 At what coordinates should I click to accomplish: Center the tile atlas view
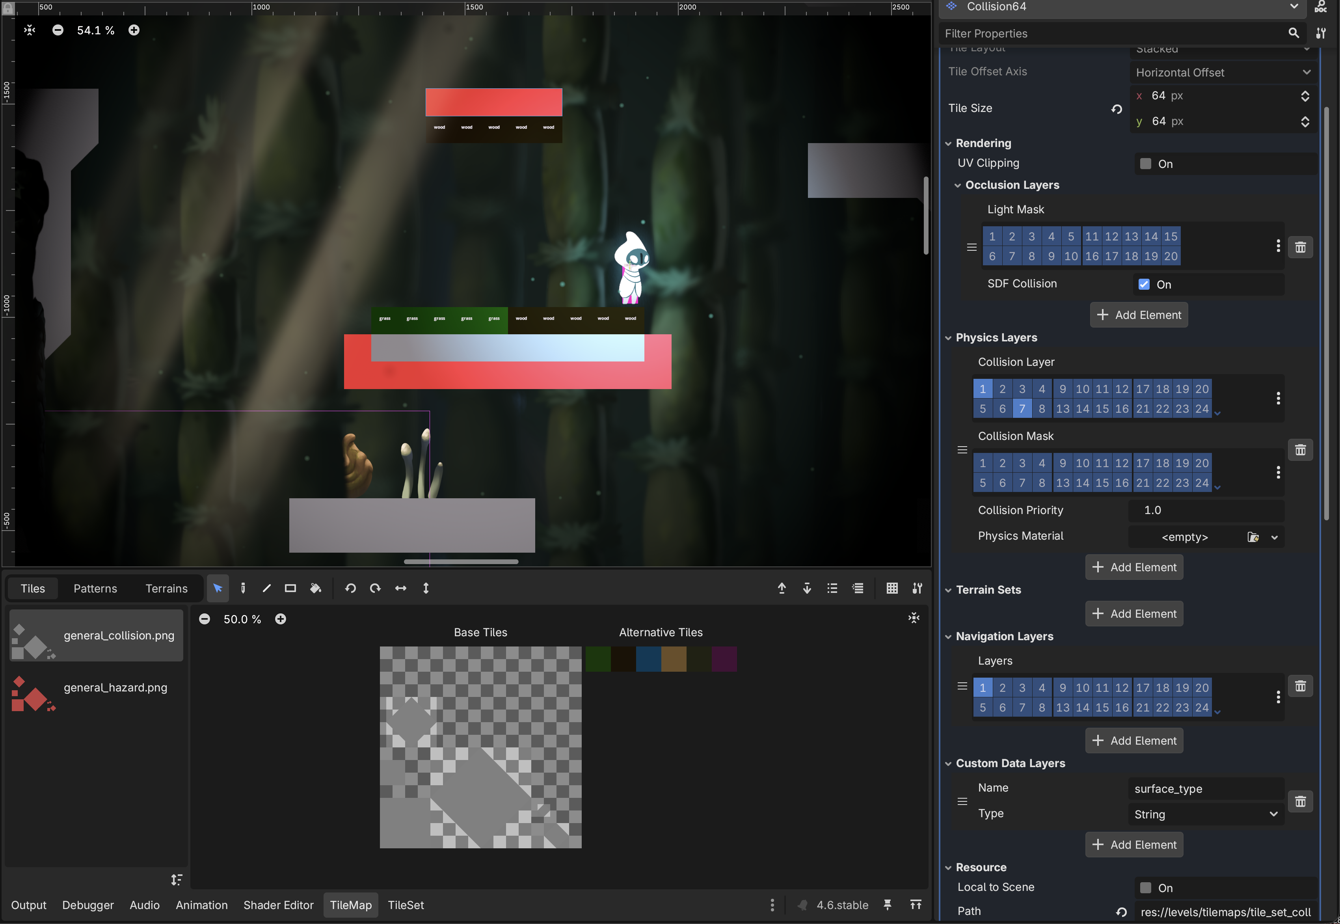click(x=914, y=618)
